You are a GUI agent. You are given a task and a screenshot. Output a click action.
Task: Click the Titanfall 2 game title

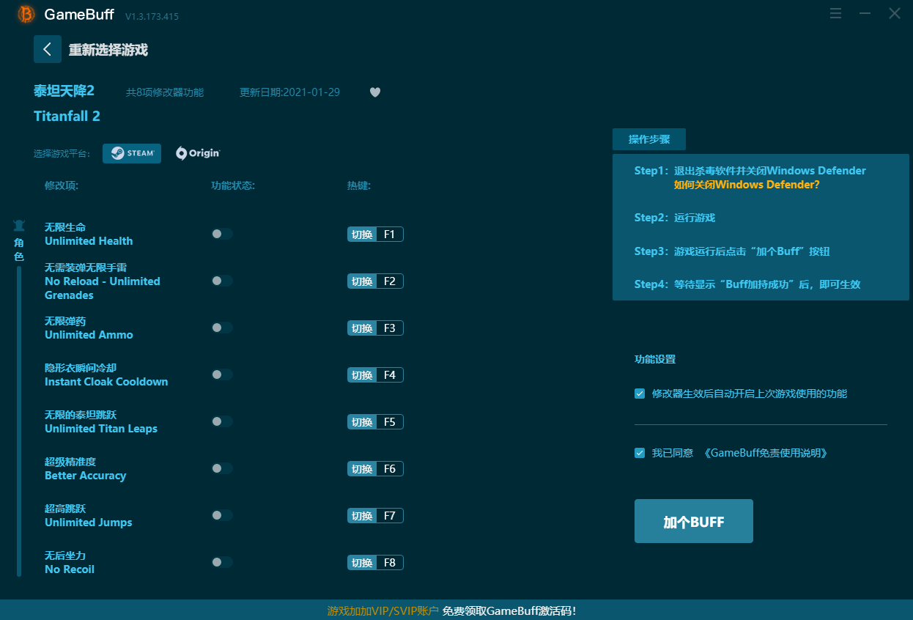67,116
